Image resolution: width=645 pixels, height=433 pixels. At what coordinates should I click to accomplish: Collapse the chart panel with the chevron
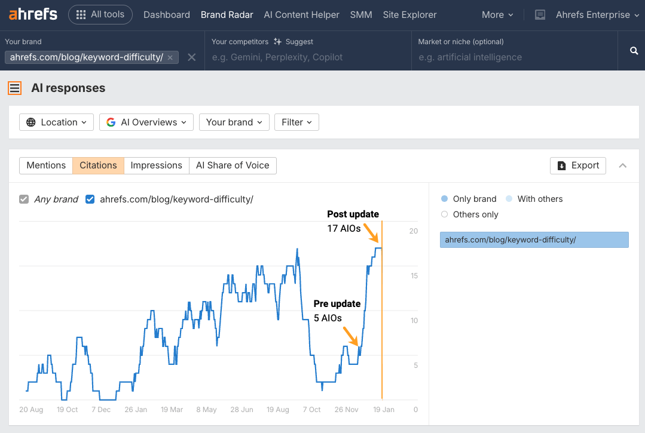tap(622, 166)
